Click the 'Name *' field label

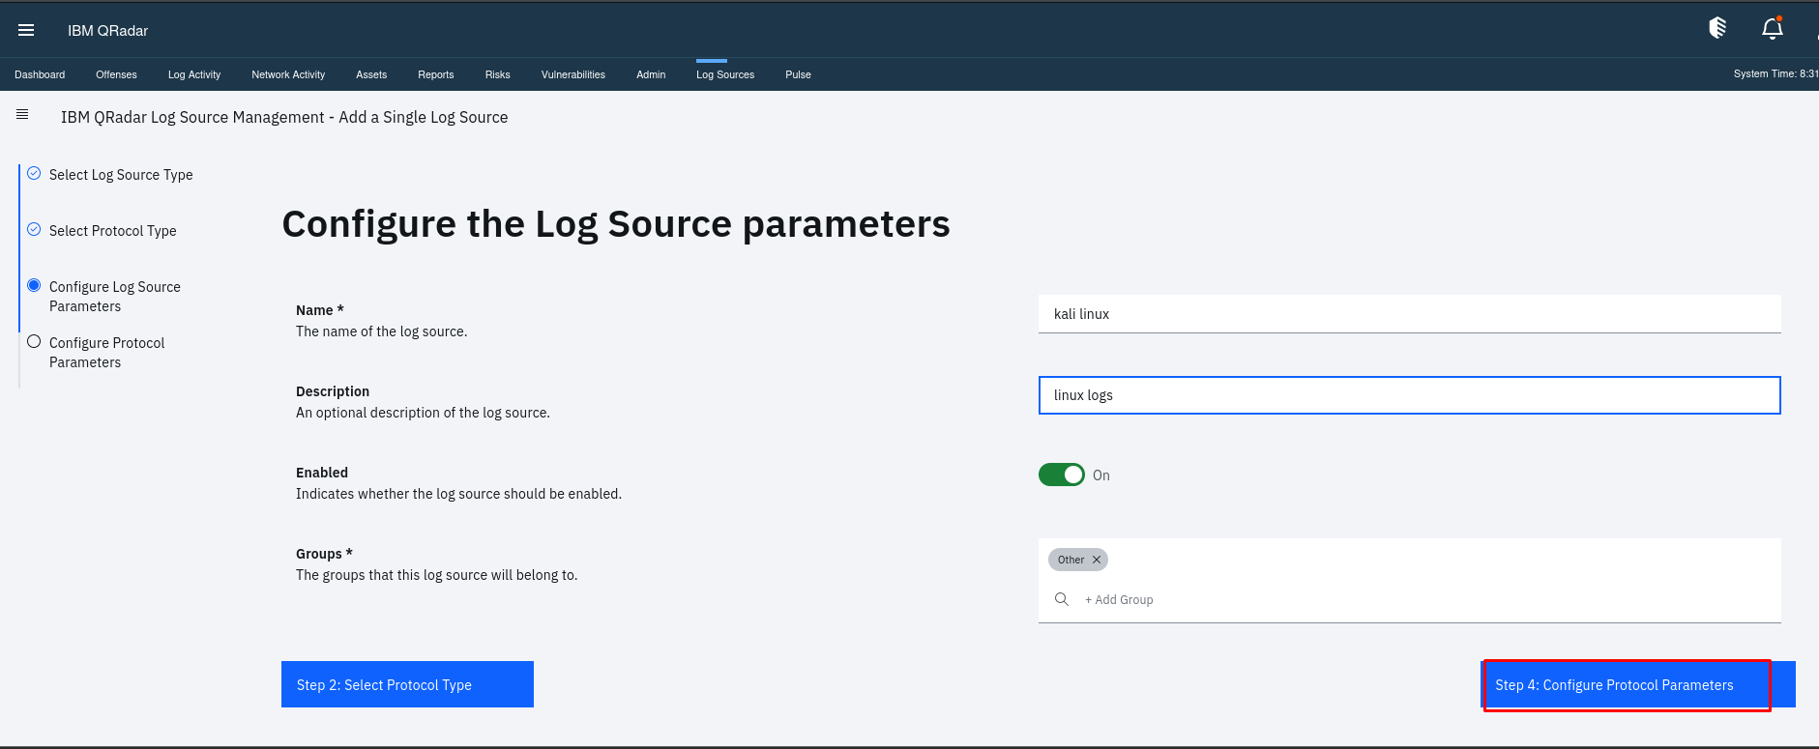pos(320,310)
